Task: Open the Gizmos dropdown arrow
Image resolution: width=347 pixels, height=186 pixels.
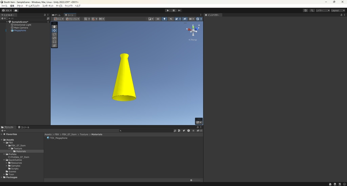Action: coord(201,19)
